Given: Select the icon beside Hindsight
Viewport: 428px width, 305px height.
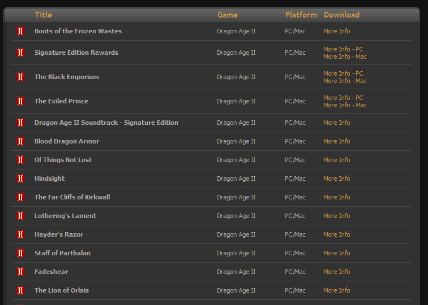Looking at the screenshot, I should [20, 178].
